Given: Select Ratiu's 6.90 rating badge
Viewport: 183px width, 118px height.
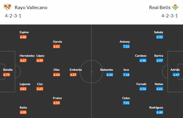Looking at the screenshot, I should click(23, 112).
